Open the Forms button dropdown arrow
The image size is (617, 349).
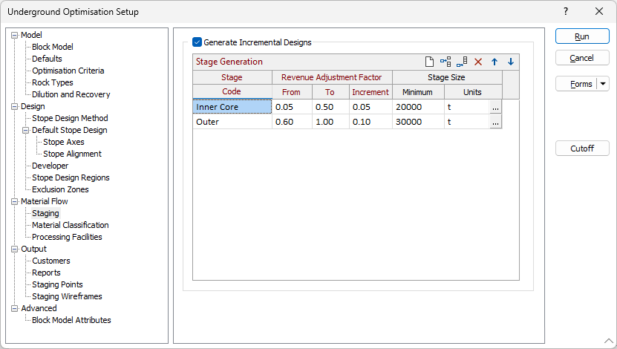click(603, 84)
